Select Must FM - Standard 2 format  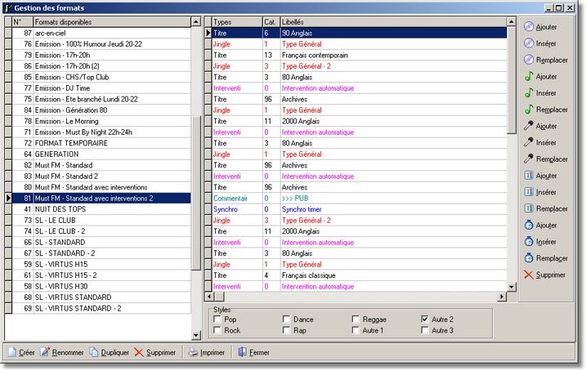[101, 176]
